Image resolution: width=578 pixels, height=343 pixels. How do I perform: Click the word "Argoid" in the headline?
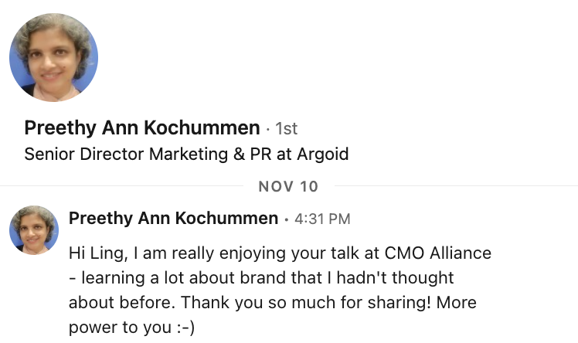[326, 154]
